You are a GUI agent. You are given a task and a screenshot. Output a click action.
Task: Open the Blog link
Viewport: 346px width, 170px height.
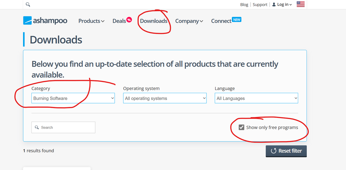(x=244, y=5)
